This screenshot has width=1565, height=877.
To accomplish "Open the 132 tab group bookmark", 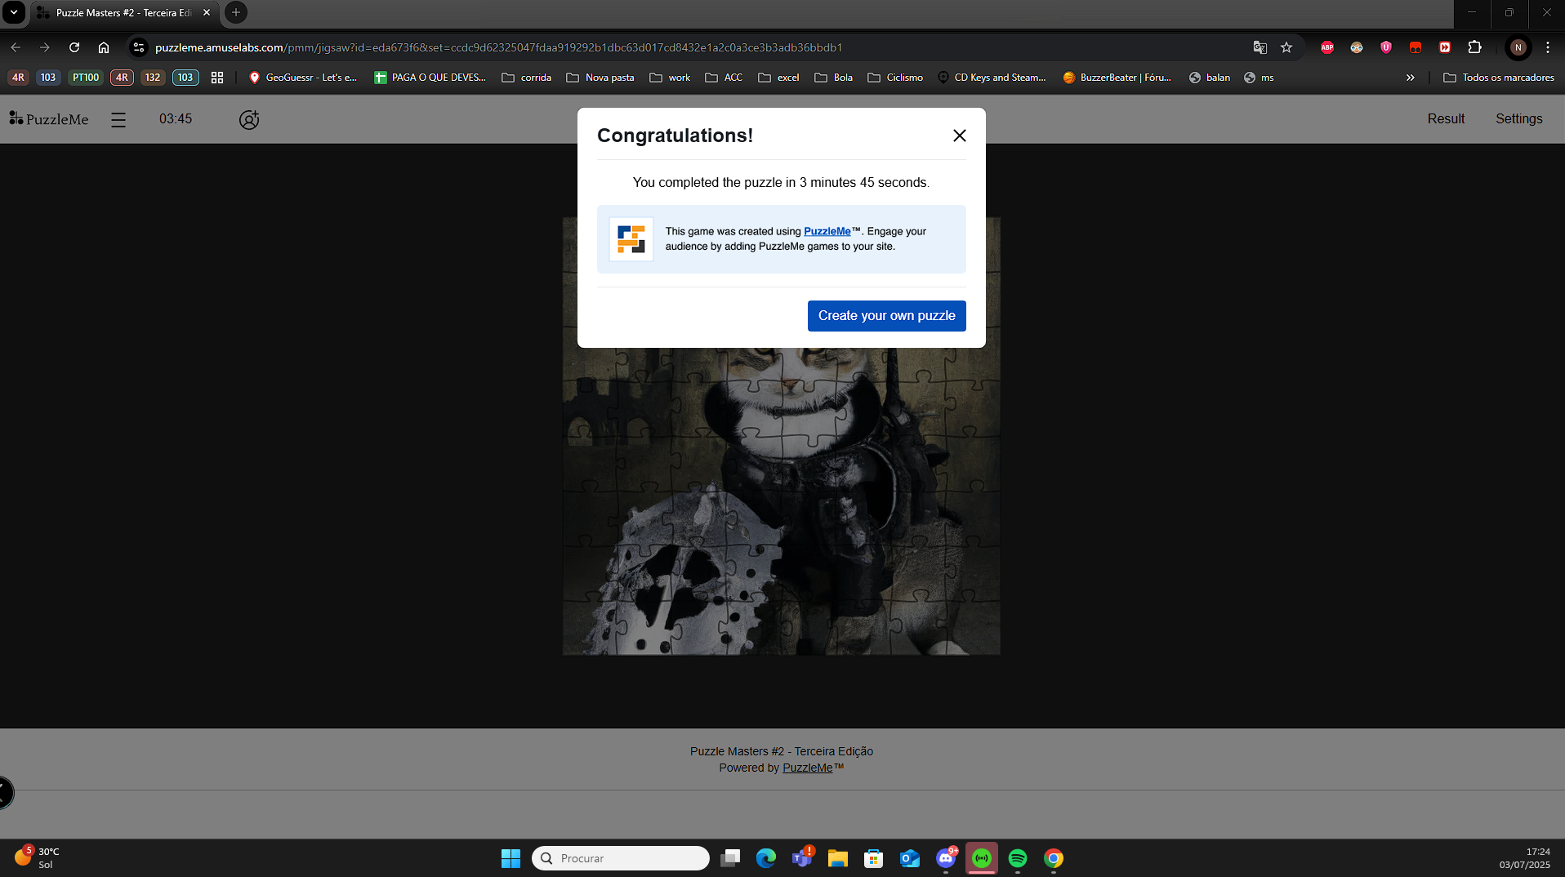I will 153,78.
